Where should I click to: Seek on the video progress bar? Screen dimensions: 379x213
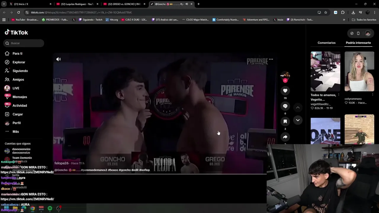[x=160, y=174]
